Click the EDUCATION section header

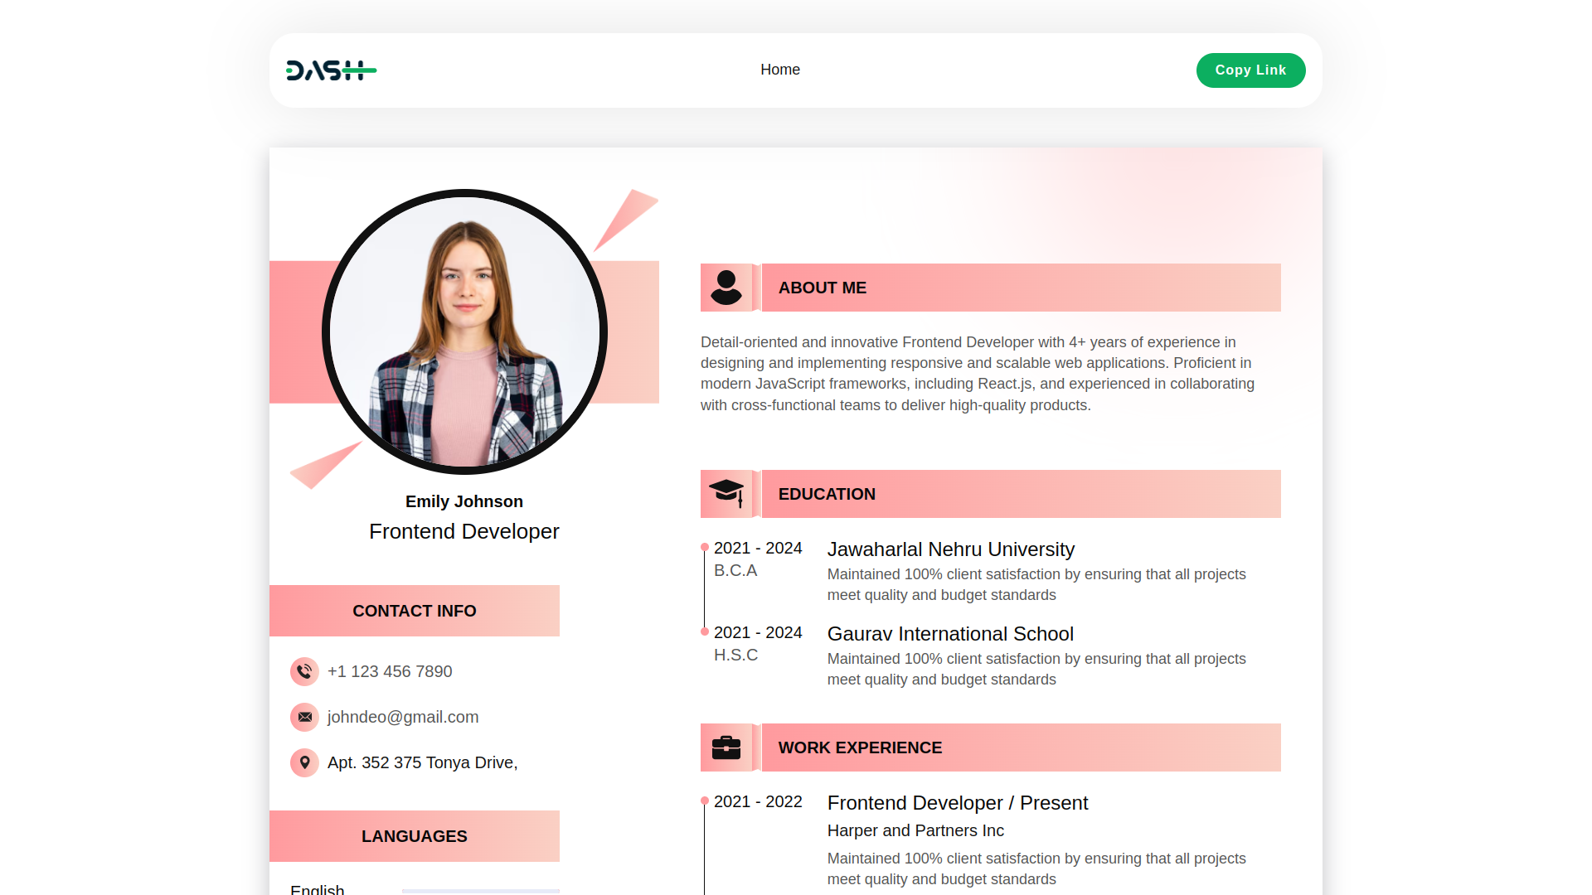(991, 494)
